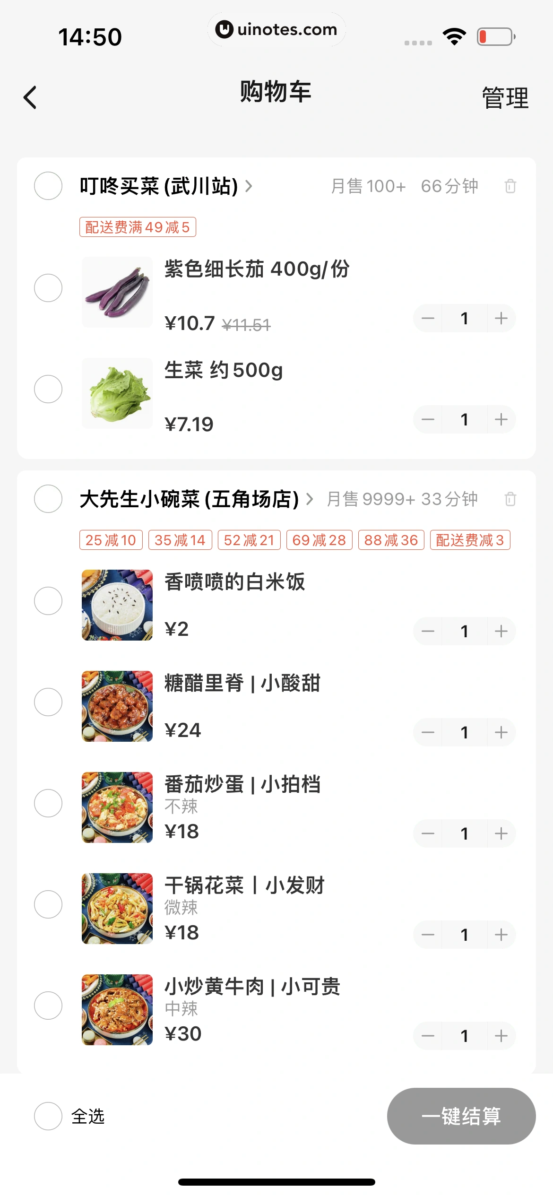553x1197 pixels.
Task: Open 大先生小碗菜 (五角场店) store chevron
Action: click(x=310, y=499)
